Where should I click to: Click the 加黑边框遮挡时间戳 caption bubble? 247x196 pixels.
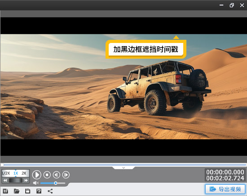point(146,49)
